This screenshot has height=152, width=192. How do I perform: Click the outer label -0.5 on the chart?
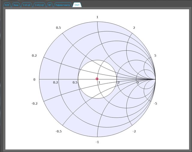(58, 132)
